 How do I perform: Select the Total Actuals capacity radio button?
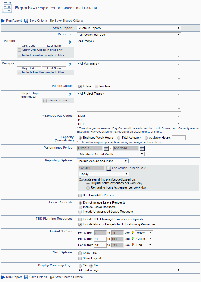[x=119, y=138]
